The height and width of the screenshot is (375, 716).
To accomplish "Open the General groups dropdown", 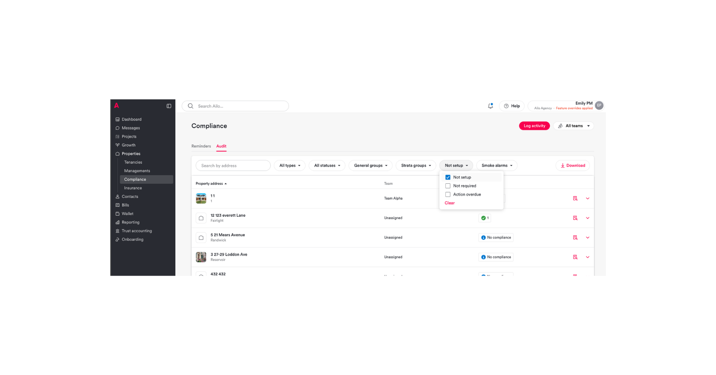I will click(x=370, y=165).
